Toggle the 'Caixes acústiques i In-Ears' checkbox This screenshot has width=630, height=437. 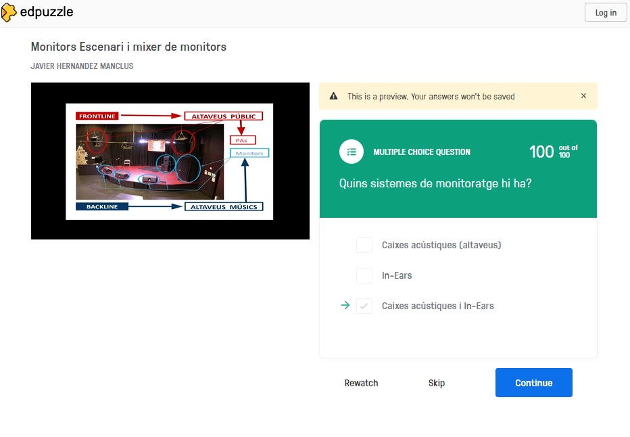pyautogui.click(x=364, y=306)
